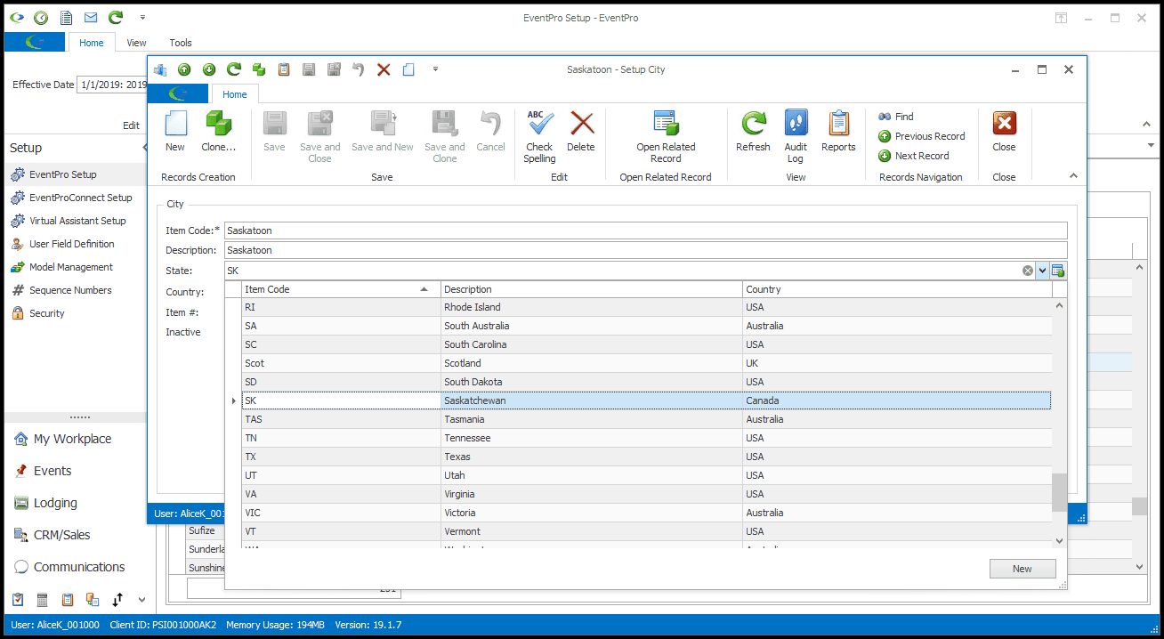This screenshot has height=639, width=1164.
Task: Open User Field Definition
Action: (x=75, y=244)
